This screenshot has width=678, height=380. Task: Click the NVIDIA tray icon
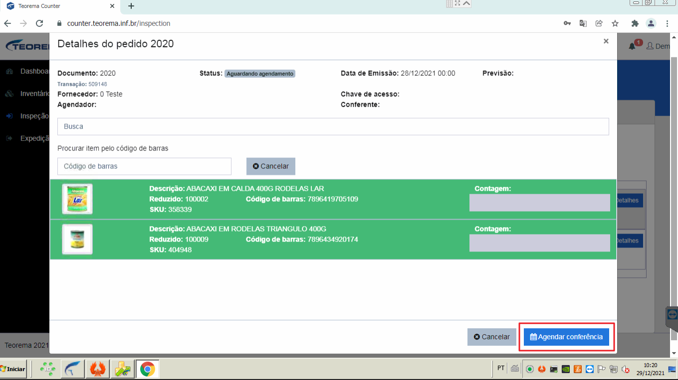point(566,369)
